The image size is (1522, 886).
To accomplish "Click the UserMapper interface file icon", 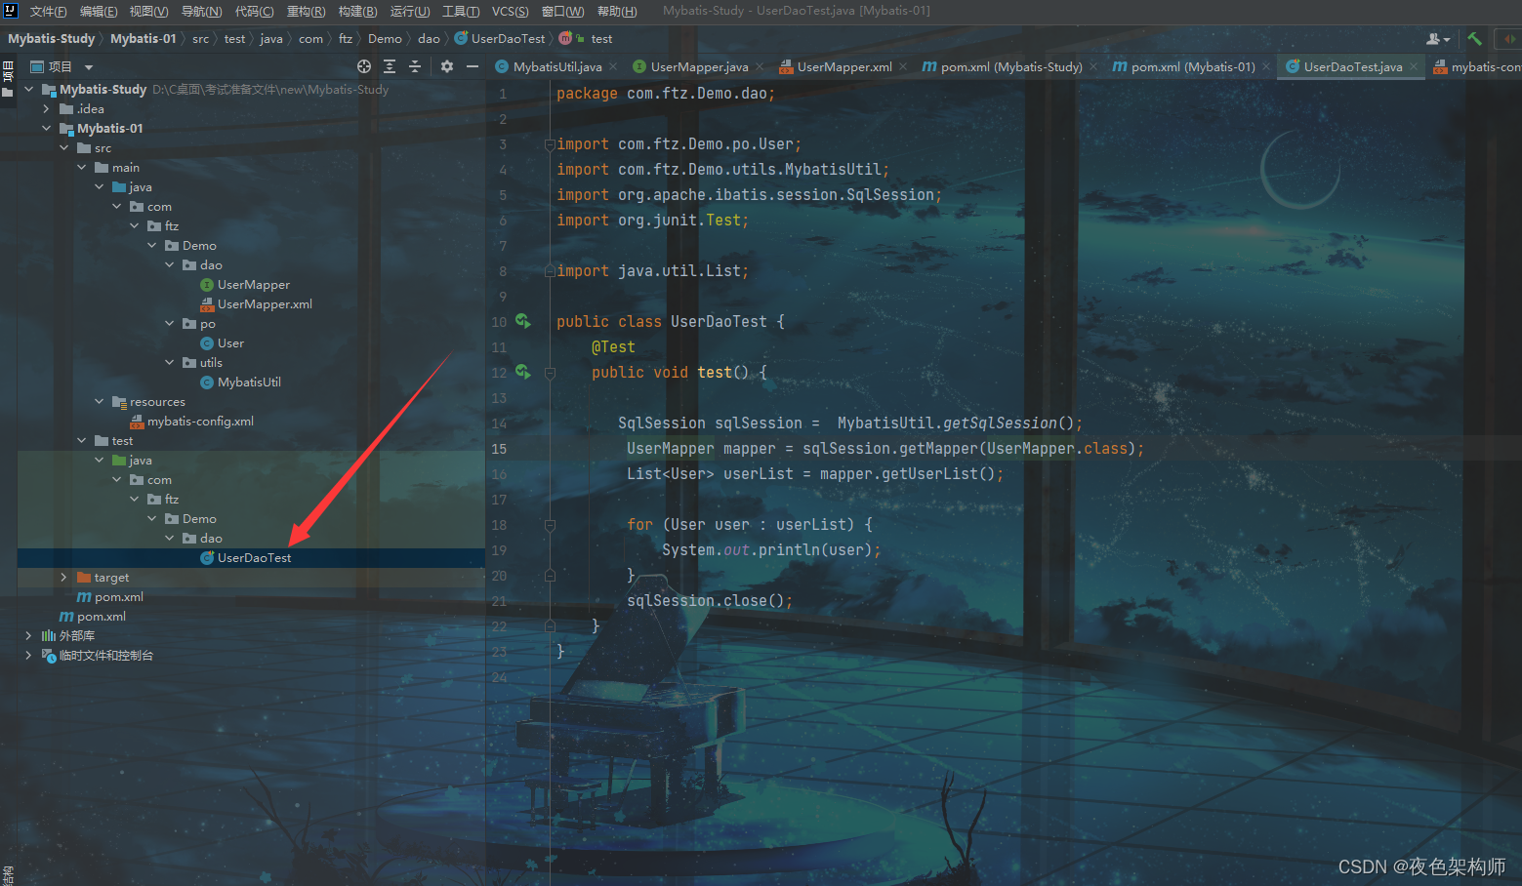I will pyautogui.click(x=207, y=285).
